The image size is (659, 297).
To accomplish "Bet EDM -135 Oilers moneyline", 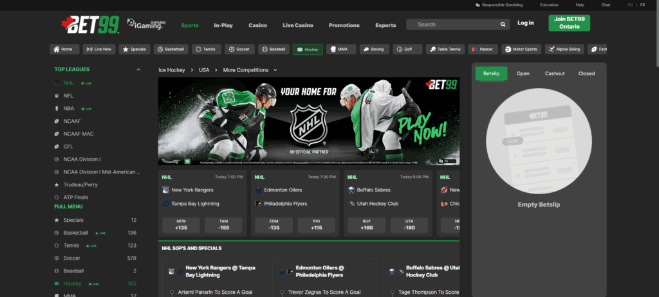I will (x=274, y=225).
